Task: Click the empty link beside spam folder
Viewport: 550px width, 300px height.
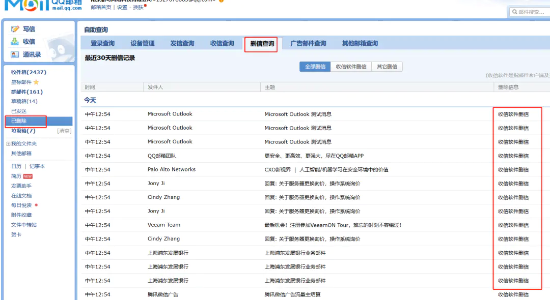Action: (x=64, y=131)
